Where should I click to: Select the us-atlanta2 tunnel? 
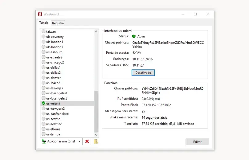coord(67,57)
